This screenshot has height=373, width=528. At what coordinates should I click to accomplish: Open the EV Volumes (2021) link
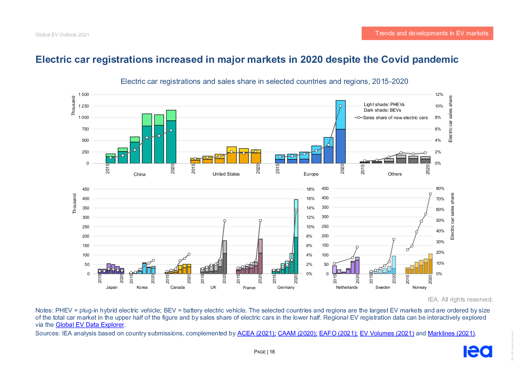point(386,334)
